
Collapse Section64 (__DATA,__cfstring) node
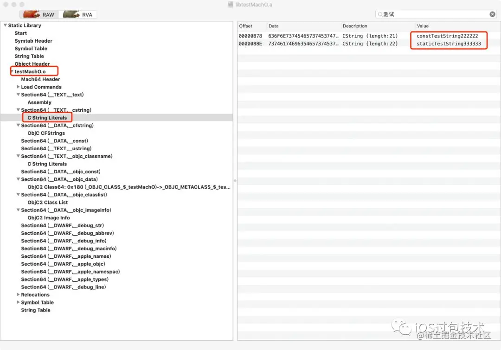click(18, 126)
